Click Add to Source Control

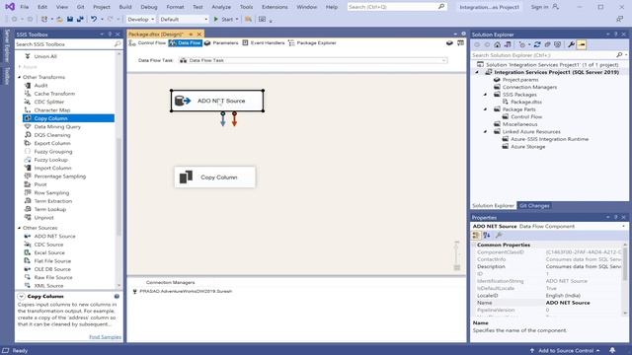pyautogui.click(x=565, y=351)
